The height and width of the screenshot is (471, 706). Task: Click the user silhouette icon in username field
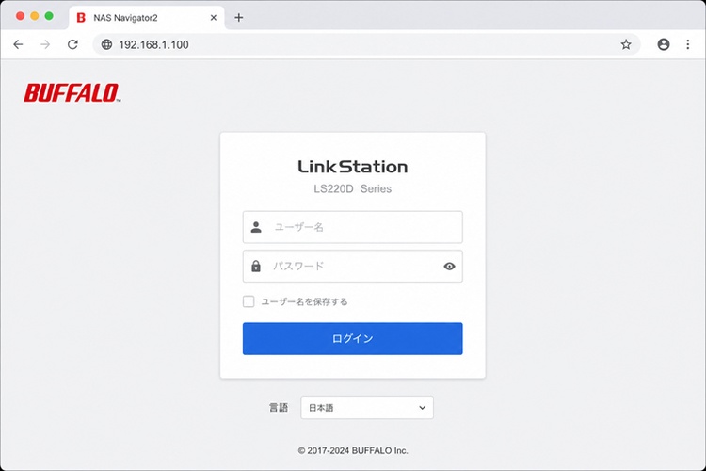tap(256, 227)
